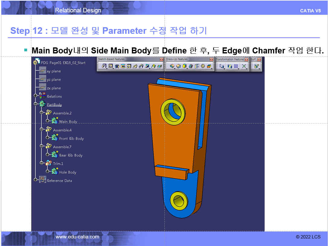The height and width of the screenshot is (246, 328).
Task: Select the Shaft tool icon
Action: click(x=117, y=66)
